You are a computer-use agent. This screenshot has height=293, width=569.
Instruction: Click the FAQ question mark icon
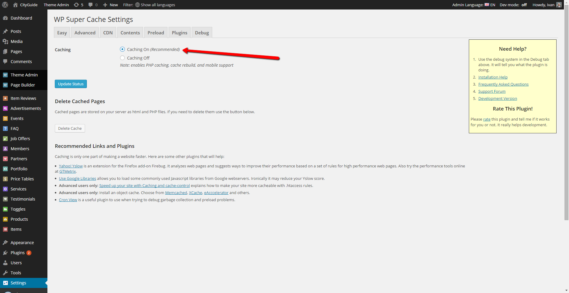click(x=5, y=129)
